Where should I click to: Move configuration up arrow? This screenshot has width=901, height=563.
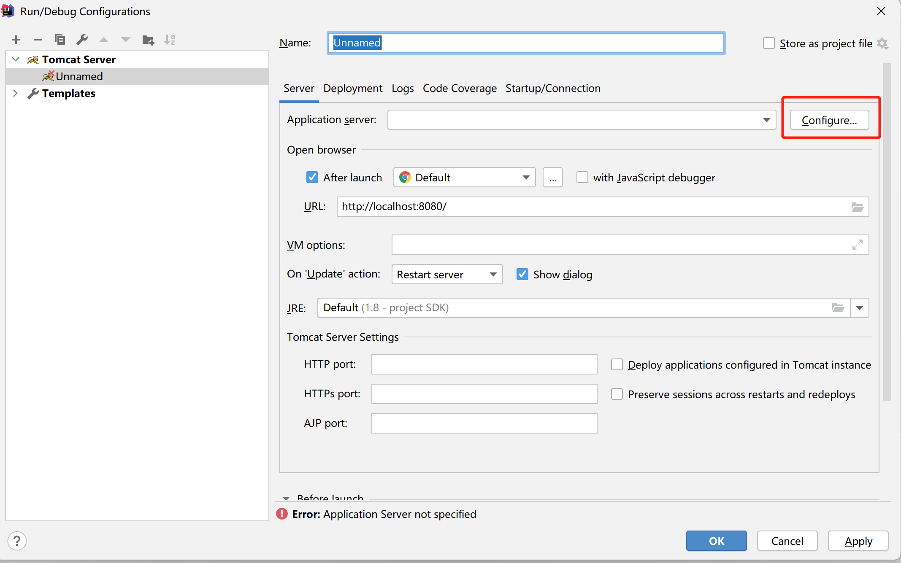coord(104,40)
